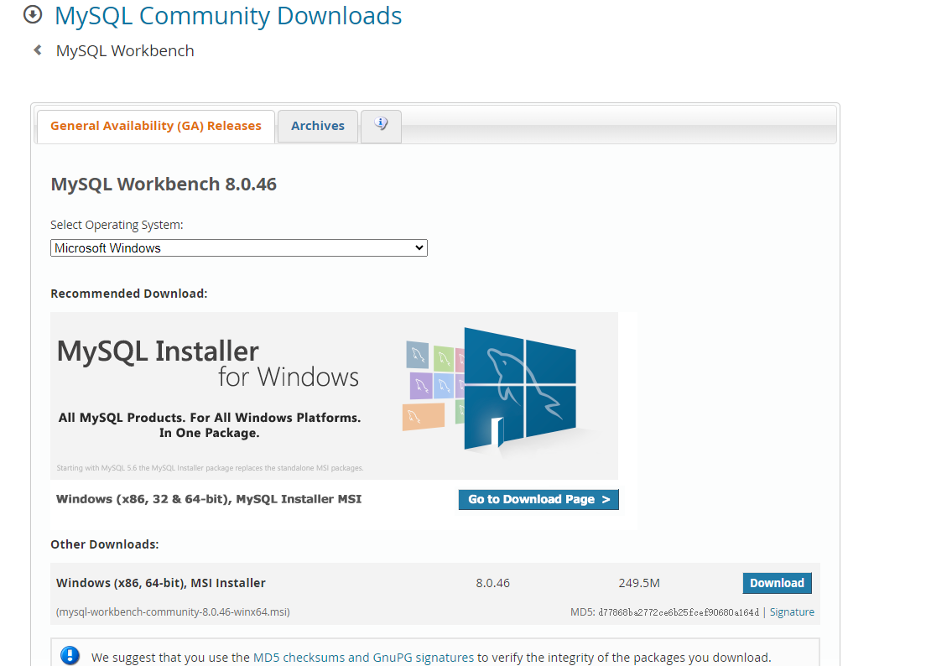Open MD5 checksums and GnuPG signatures link
The width and height of the screenshot is (926, 666).
point(363,657)
